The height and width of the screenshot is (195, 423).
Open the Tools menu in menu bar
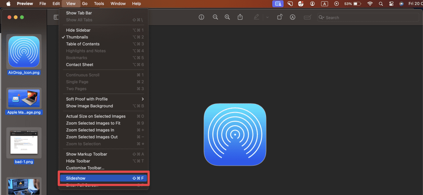point(99,4)
